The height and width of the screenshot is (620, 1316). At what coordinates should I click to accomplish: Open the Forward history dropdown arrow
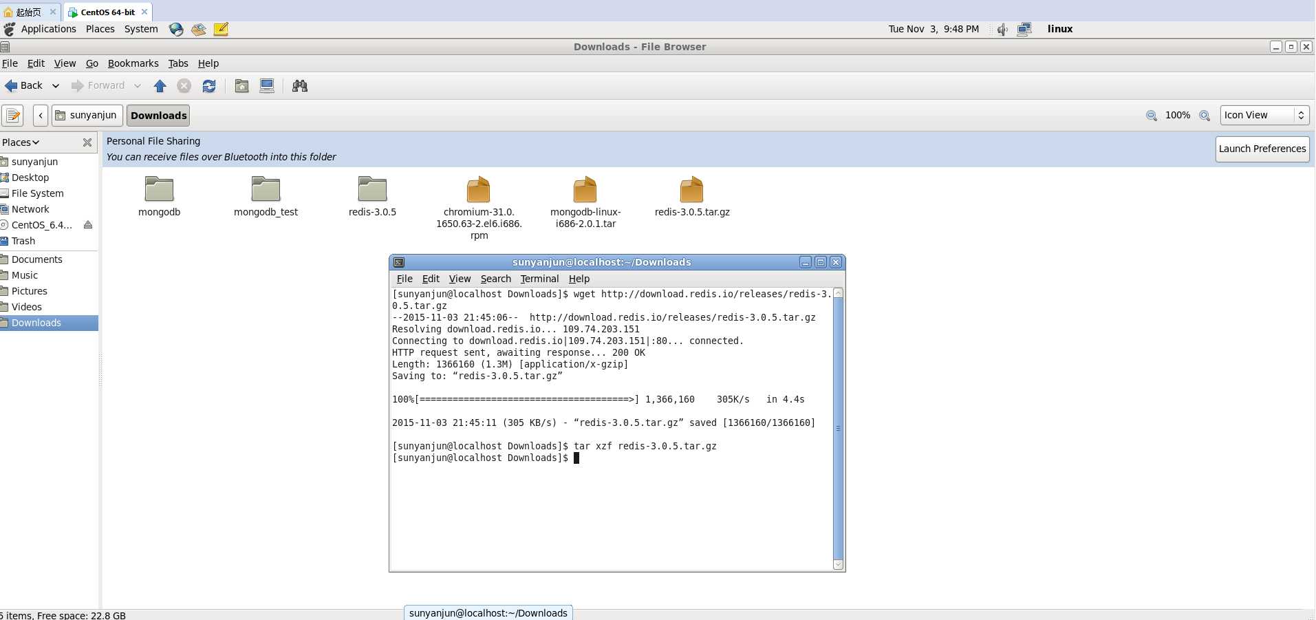click(138, 86)
